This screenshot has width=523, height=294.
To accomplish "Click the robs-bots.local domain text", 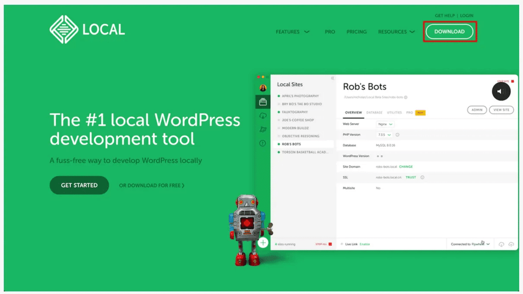I will [386, 167].
